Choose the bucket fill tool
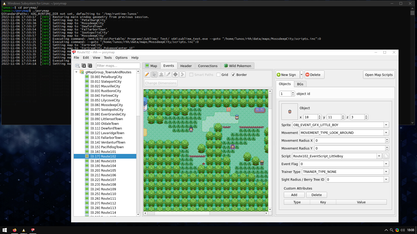 click(161, 75)
